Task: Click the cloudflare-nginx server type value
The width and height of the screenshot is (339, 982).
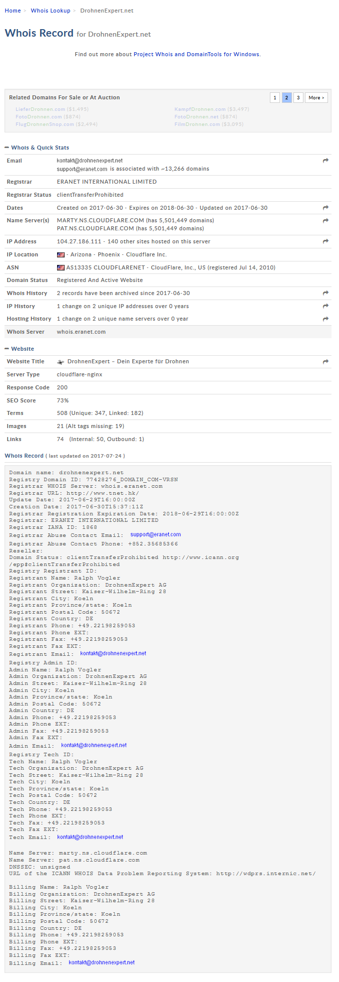Action: [80, 374]
